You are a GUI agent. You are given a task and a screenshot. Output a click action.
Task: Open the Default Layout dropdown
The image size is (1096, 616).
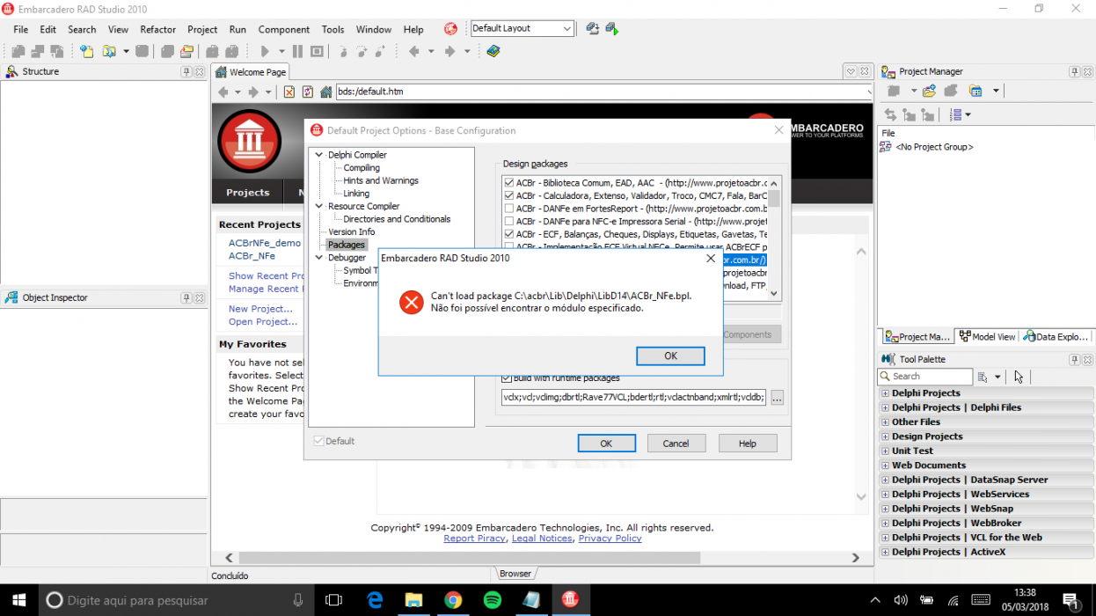(x=567, y=28)
